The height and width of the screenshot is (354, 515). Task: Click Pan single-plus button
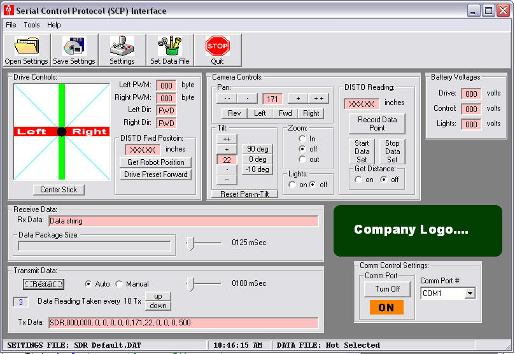click(x=298, y=98)
